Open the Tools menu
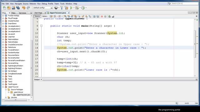The image size is (200, 112). pyautogui.click(x=62, y=4)
